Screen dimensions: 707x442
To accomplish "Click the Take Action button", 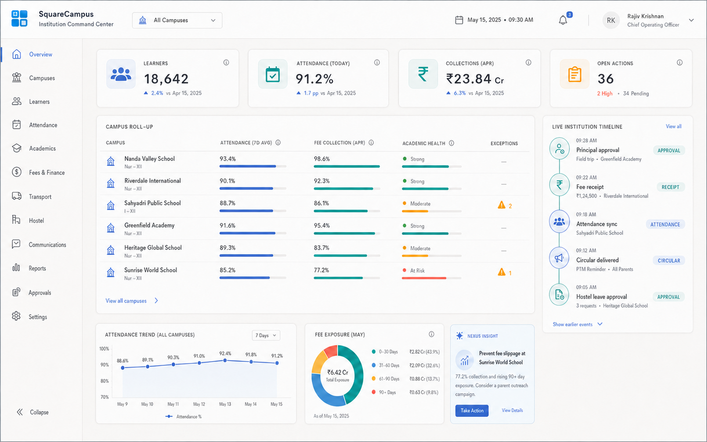I will 472,411.
